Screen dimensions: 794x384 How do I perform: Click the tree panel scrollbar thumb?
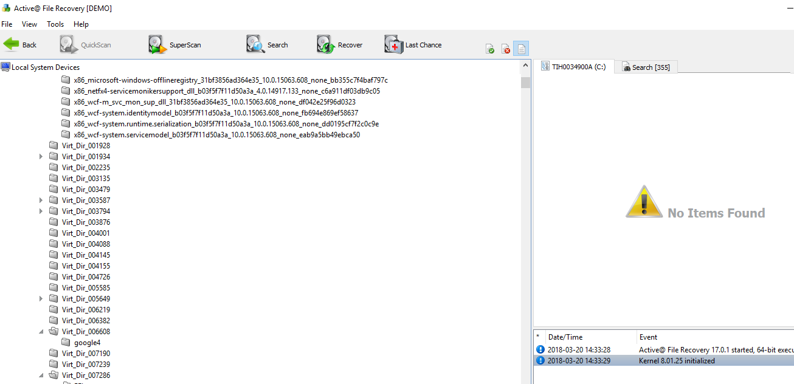tap(525, 83)
